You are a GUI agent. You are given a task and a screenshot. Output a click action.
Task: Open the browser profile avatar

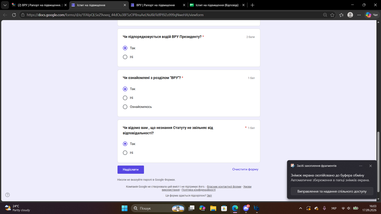click(350, 15)
